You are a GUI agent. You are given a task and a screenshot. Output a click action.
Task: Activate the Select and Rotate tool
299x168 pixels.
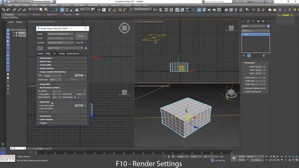pos(67,10)
